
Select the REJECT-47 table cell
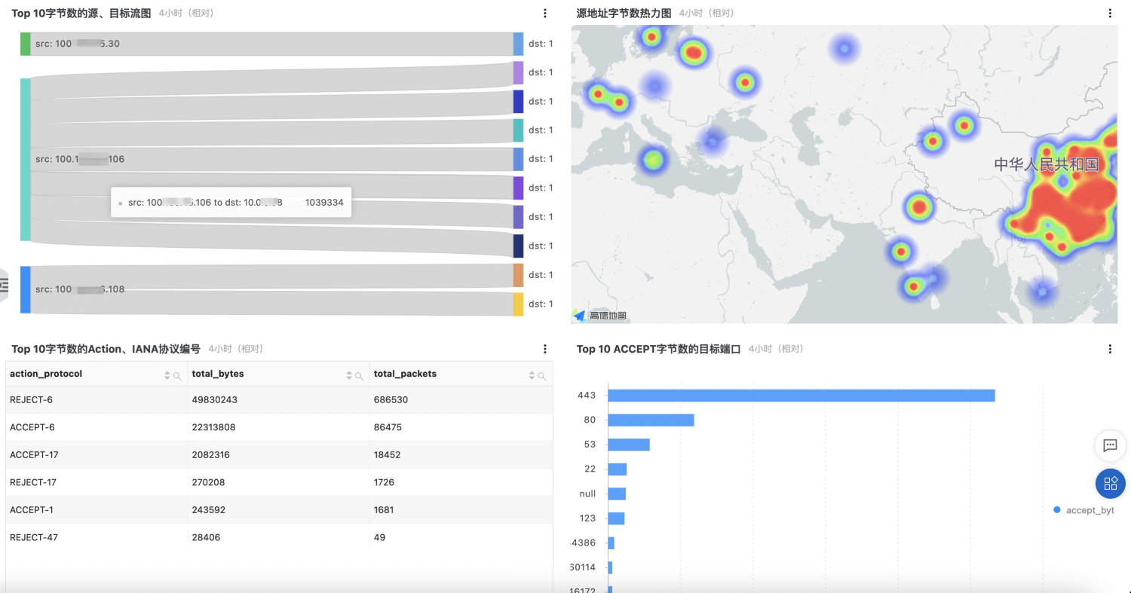click(97, 537)
